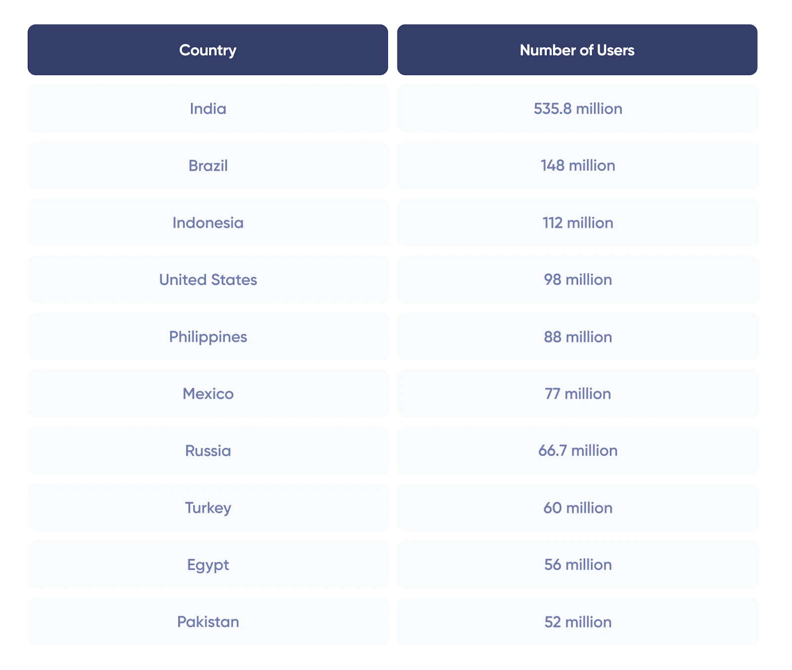This screenshot has width=792, height=670.
Task: Select the India country cell
Action: pyautogui.click(x=208, y=108)
